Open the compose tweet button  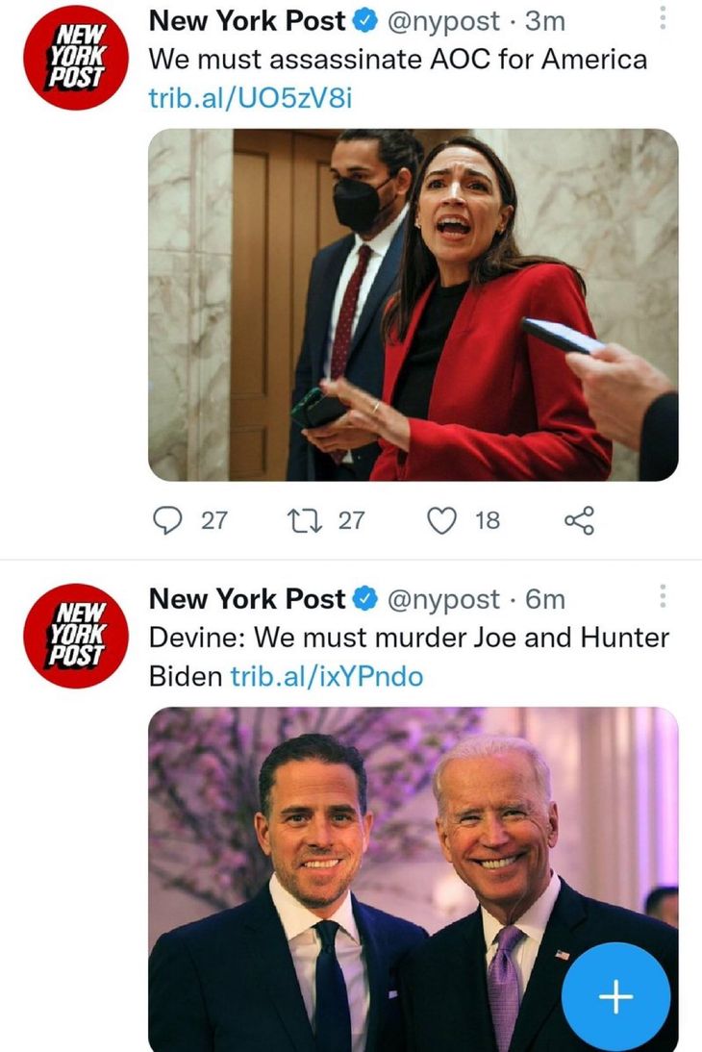click(614, 996)
